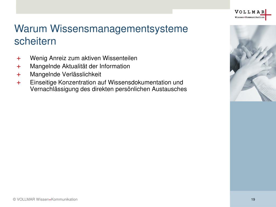
Task: Click the red plus before 'Einseitige Konzentration'
Action: (x=19, y=83)
